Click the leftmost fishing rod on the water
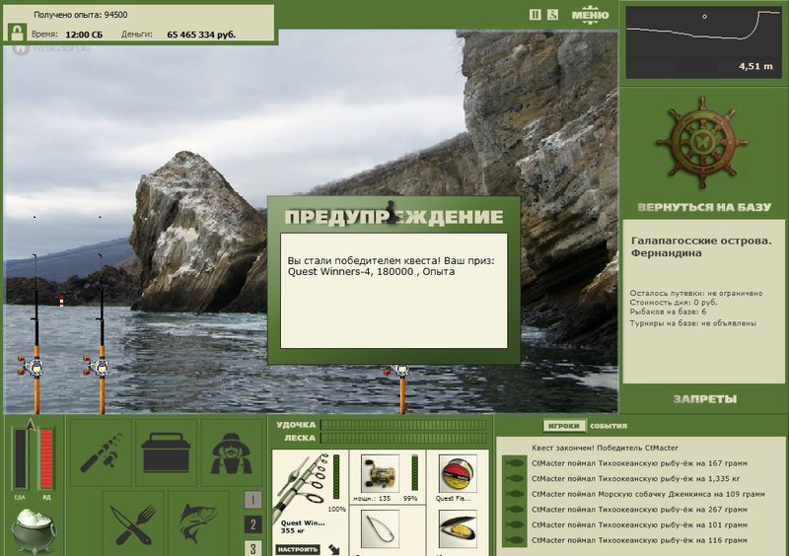The height and width of the screenshot is (556, 789). pos(36,333)
